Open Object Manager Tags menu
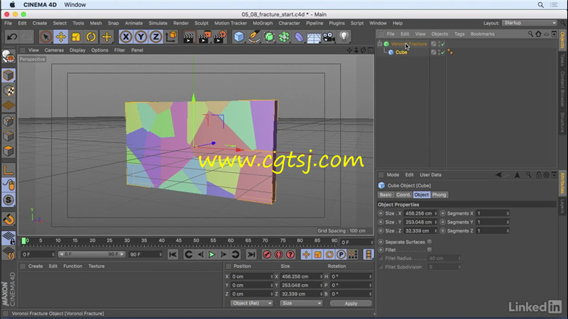Viewport: 568px width, 319px height. tap(459, 34)
